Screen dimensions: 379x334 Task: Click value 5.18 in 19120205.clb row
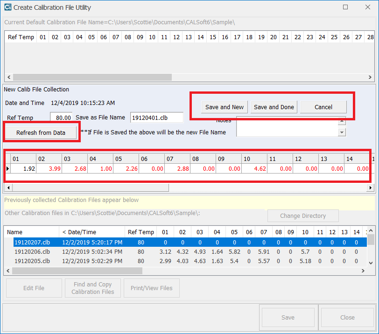click(305, 261)
